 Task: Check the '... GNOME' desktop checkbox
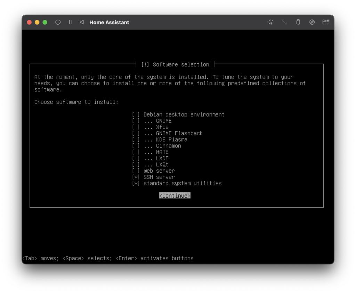136,121
